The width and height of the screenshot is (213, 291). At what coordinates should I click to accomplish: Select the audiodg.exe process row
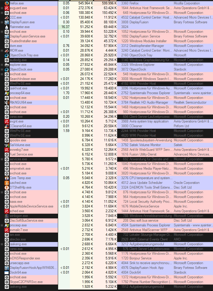point(106,60)
